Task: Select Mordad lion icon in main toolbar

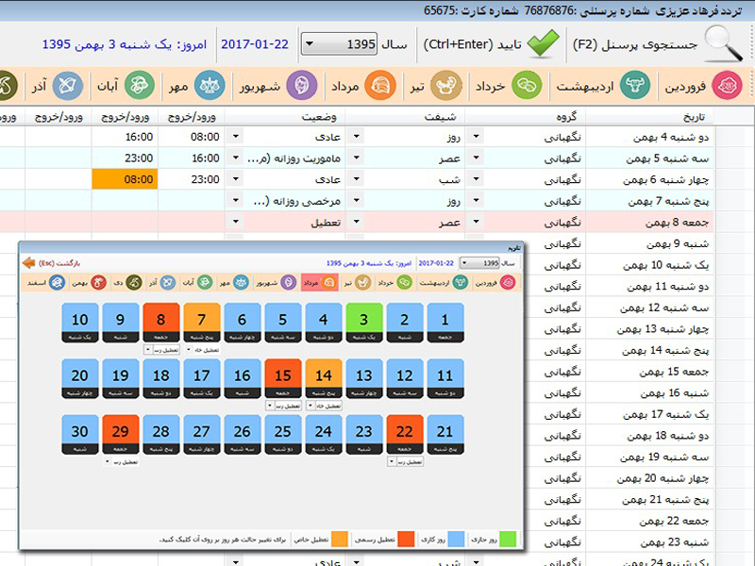Action: [380, 86]
